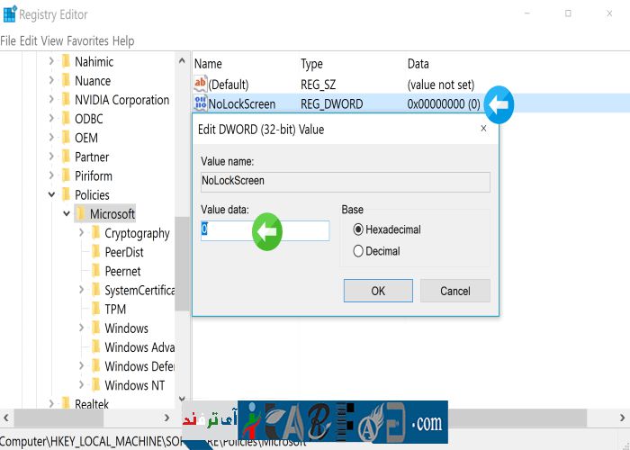Collapse the Policies tree node
Screen dimensions: 630x450
click(51, 194)
